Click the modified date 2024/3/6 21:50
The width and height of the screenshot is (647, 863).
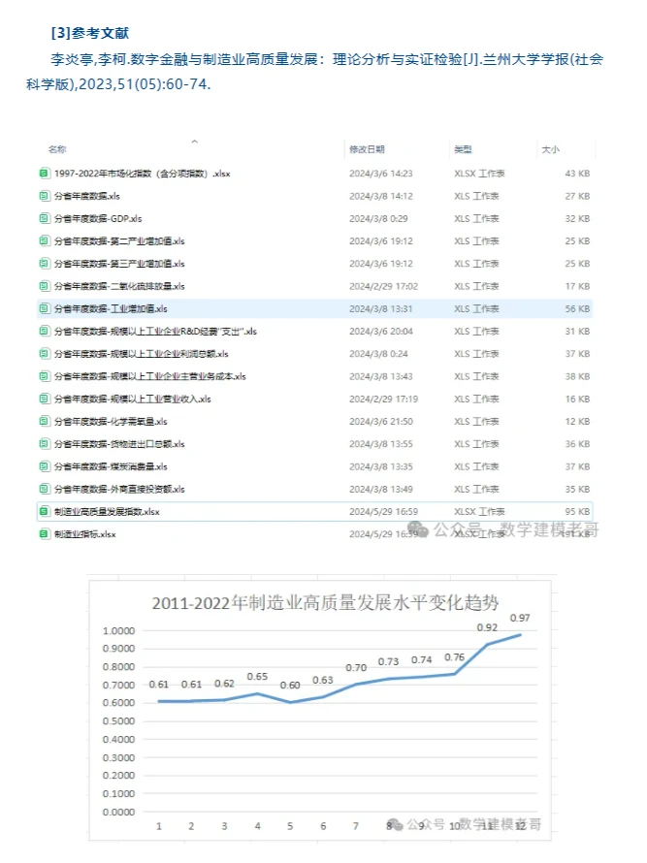coord(380,422)
